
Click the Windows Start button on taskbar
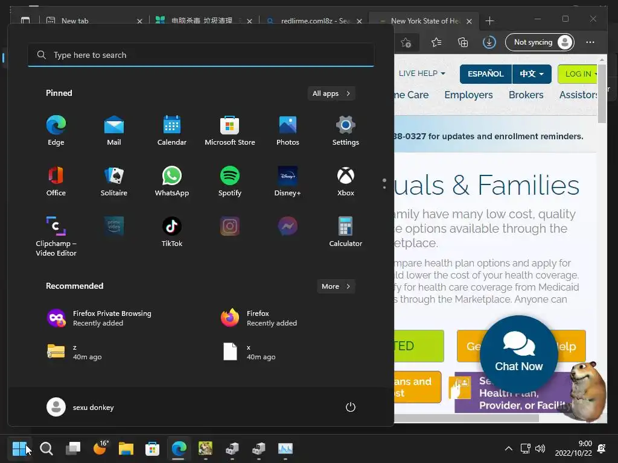click(x=19, y=449)
